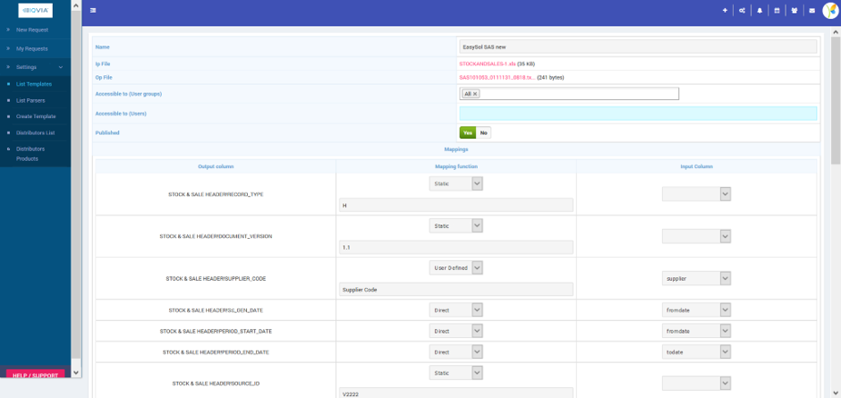Open the gears settings icon in top bar
Viewport: 841px width, 398px height.
(742, 10)
